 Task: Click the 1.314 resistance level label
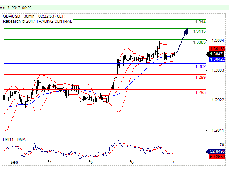tap(200, 22)
